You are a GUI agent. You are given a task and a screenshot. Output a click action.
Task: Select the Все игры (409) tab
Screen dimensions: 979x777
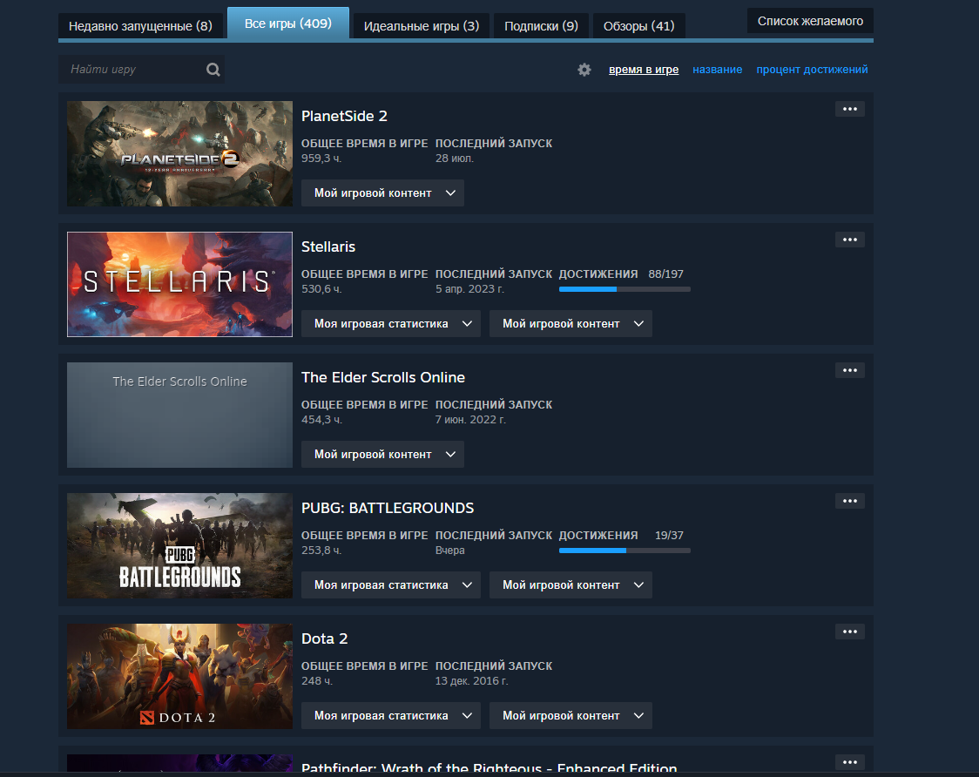pos(287,24)
